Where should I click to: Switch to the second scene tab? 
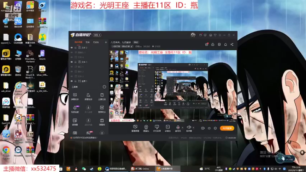point(88,42)
